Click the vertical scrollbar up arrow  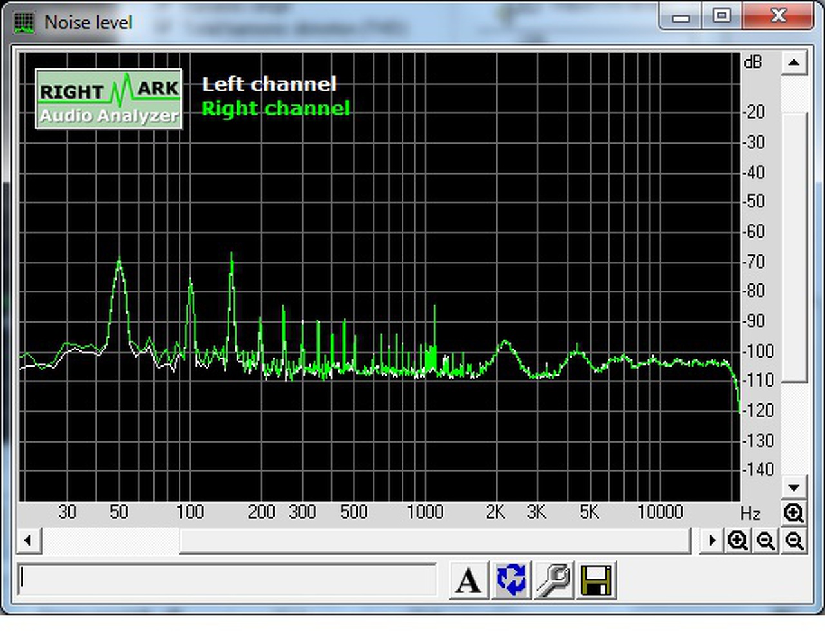click(x=794, y=63)
